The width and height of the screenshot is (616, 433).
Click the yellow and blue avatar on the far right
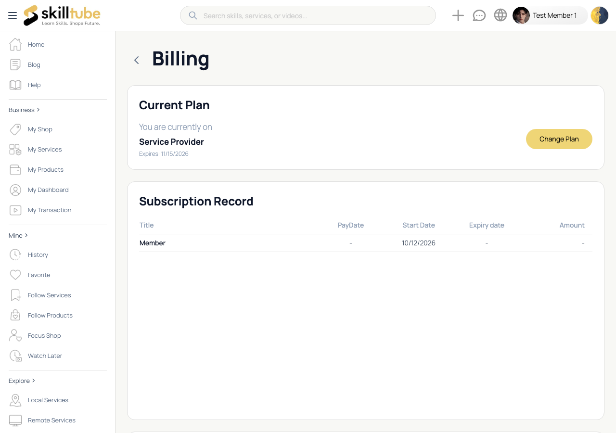pos(600,15)
